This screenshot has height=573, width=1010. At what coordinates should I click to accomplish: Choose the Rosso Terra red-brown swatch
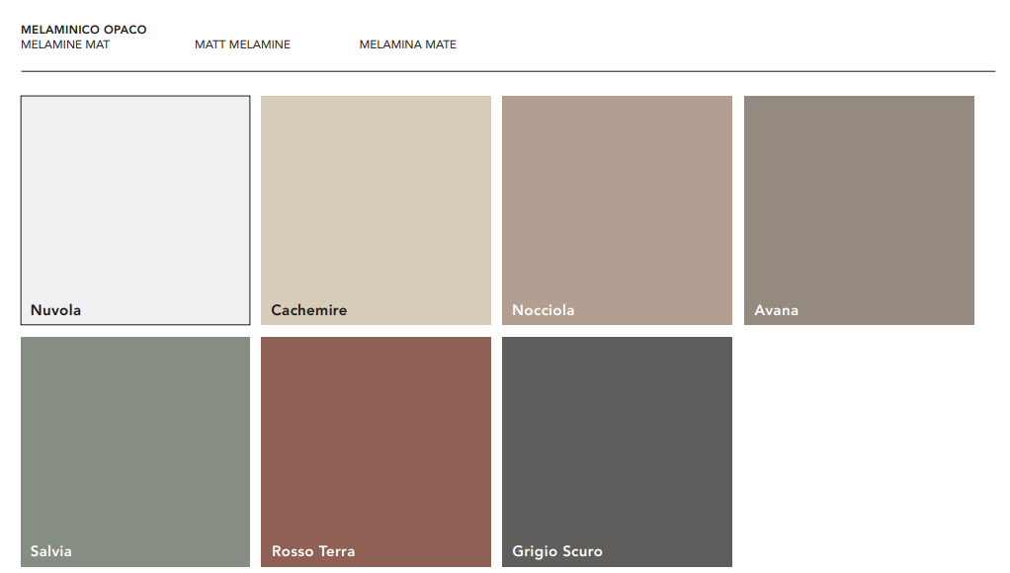click(x=376, y=440)
